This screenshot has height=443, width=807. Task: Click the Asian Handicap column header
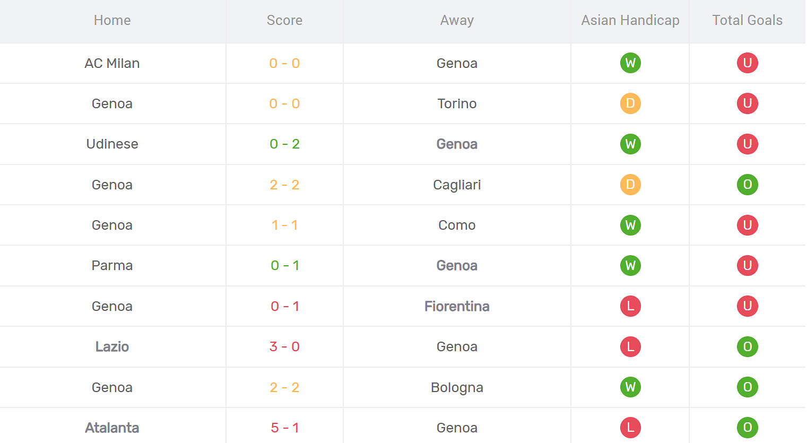(x=630, y=20)
